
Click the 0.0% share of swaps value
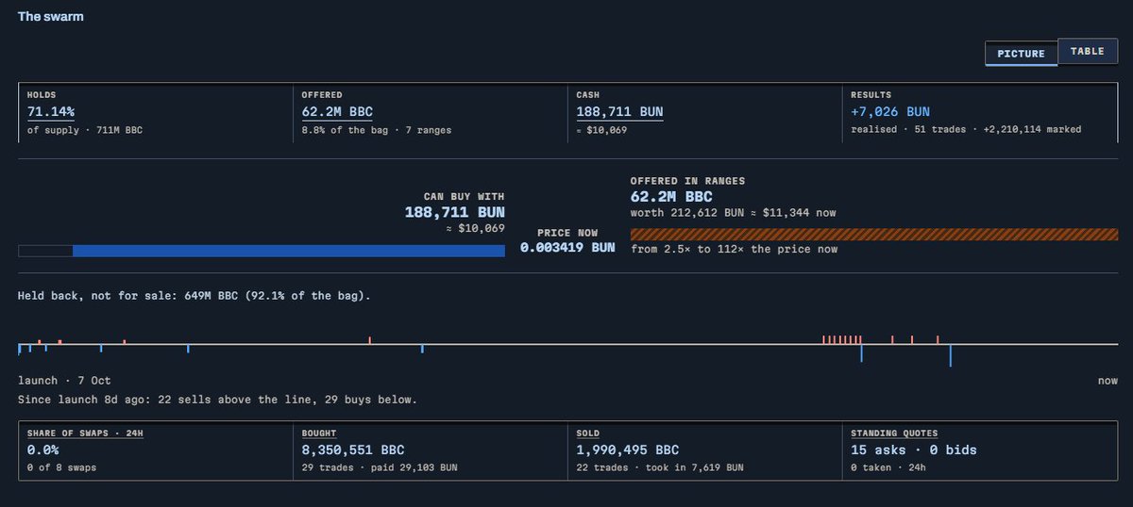coord(42,450)
